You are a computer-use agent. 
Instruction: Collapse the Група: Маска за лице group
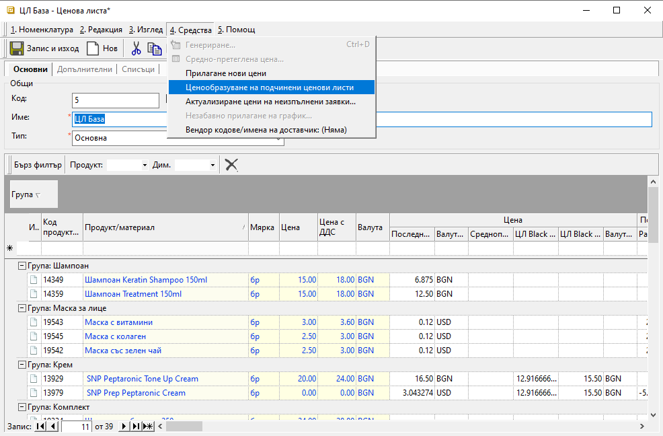tap(22, 308)
